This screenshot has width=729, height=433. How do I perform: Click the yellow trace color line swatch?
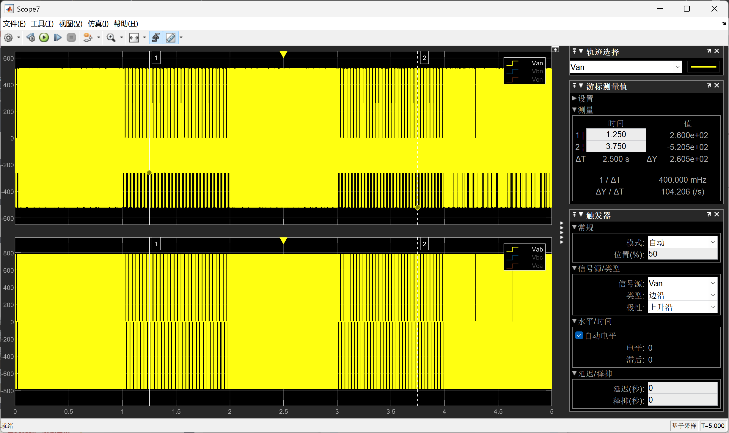click(x=703, y=67)
